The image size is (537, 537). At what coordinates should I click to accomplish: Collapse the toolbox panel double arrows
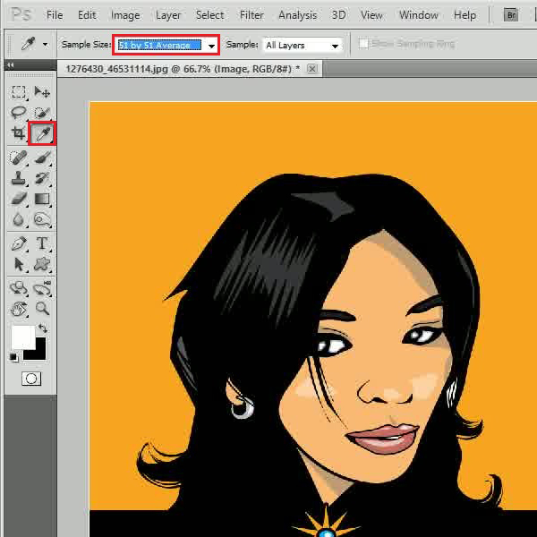10,64
